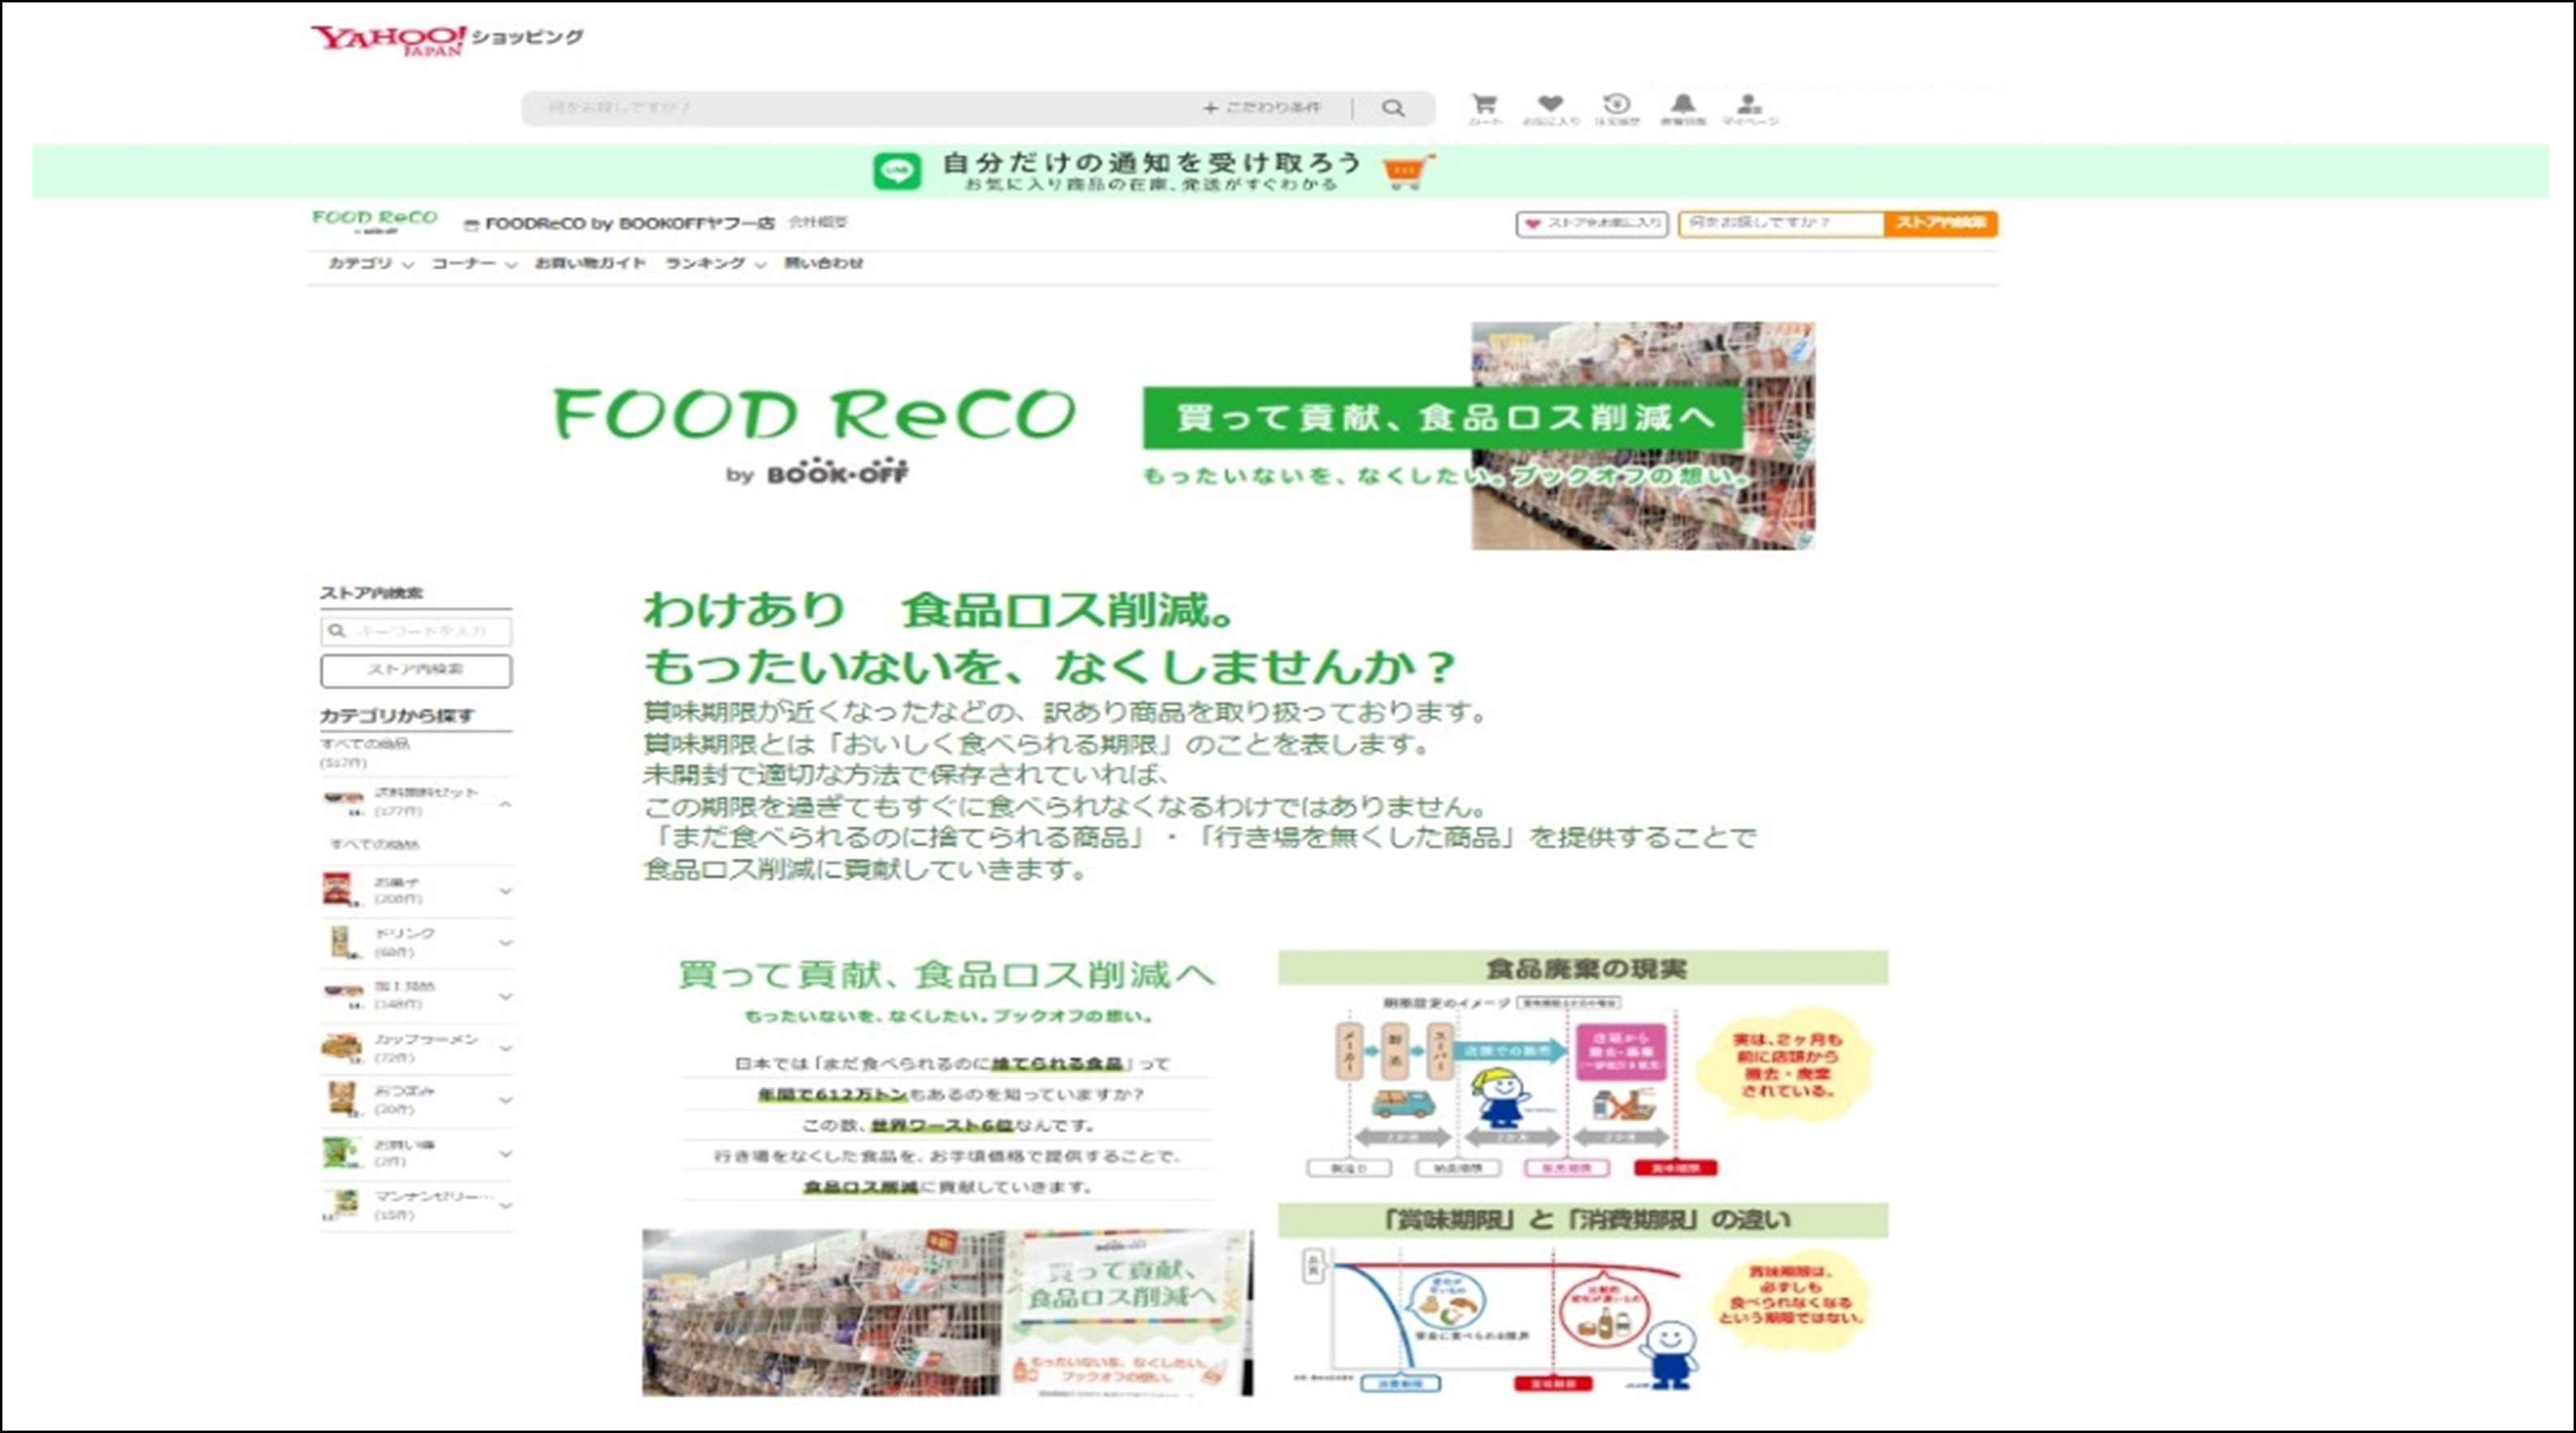Select the お買い物ガイド menu item

(588, 263)
